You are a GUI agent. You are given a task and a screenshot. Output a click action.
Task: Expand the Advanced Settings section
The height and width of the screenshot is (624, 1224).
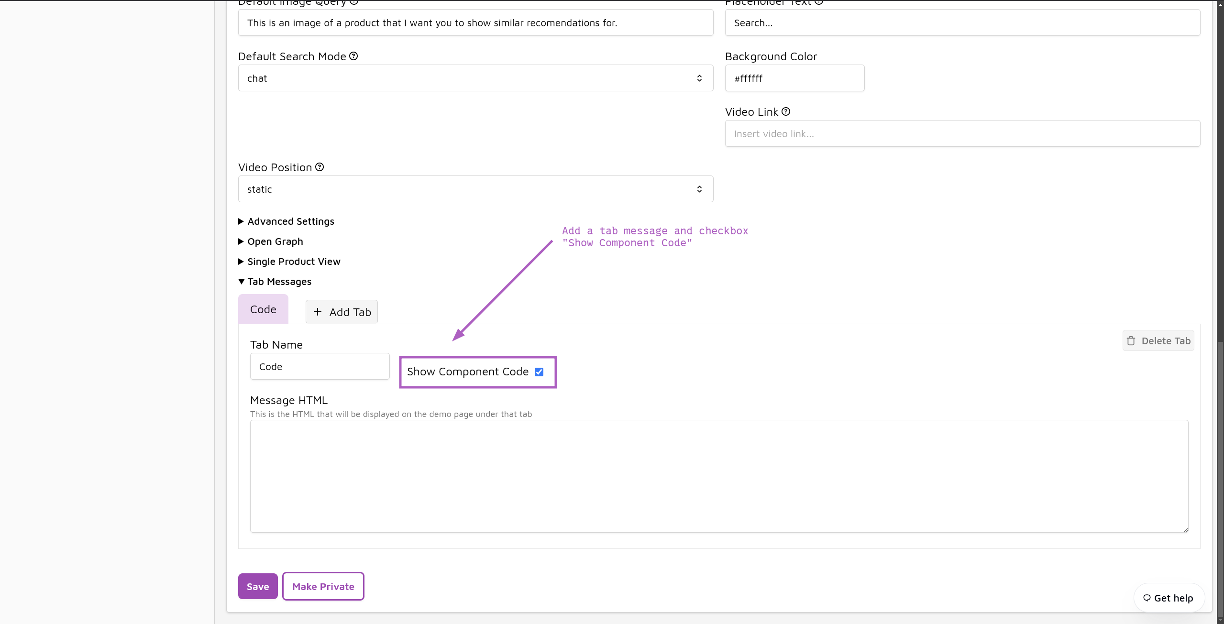click(x=286, y=221)
